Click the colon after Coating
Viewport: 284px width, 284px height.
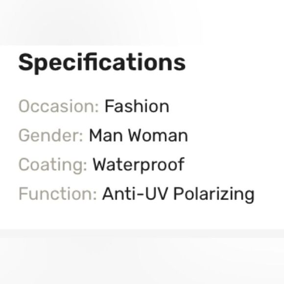tap(85, 166)
